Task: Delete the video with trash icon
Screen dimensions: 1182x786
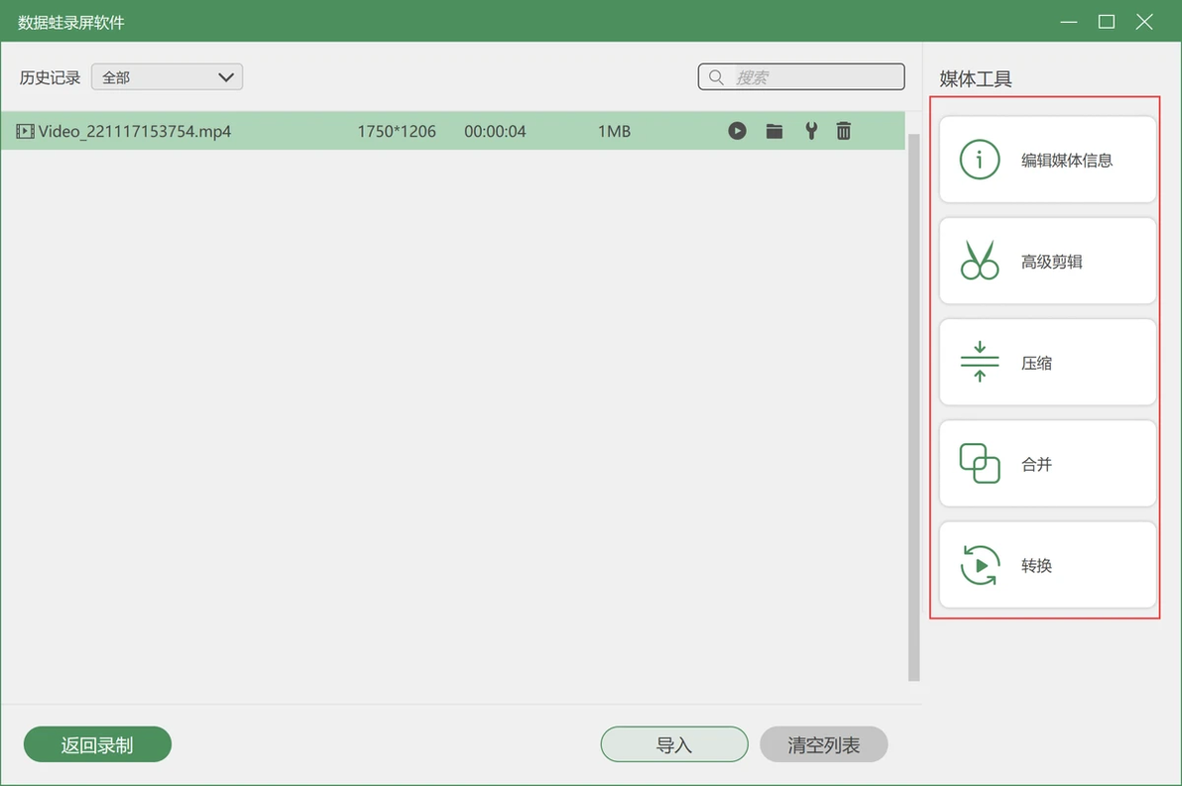Action: pyautogui.click(x=844, y=131)
